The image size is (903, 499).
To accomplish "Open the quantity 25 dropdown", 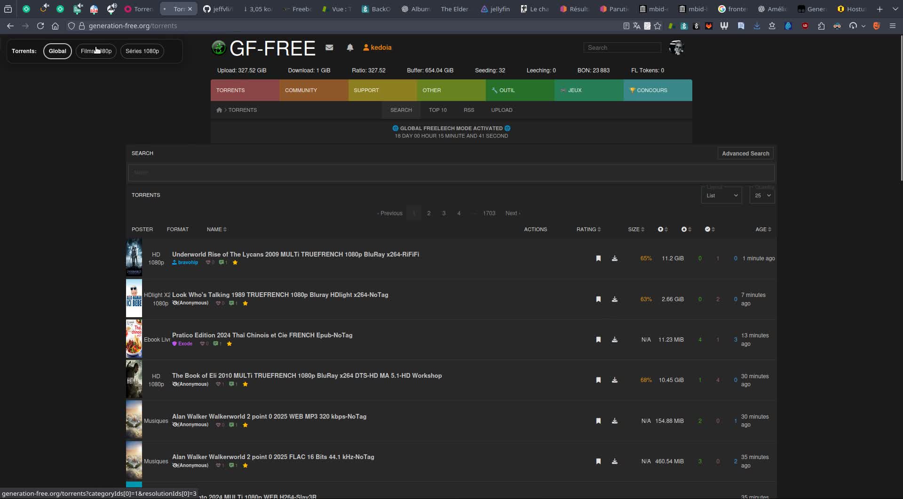I will point(762,195).
